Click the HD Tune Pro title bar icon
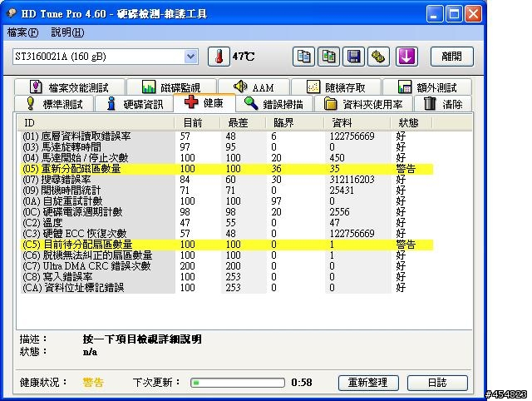 coord(12,13)
